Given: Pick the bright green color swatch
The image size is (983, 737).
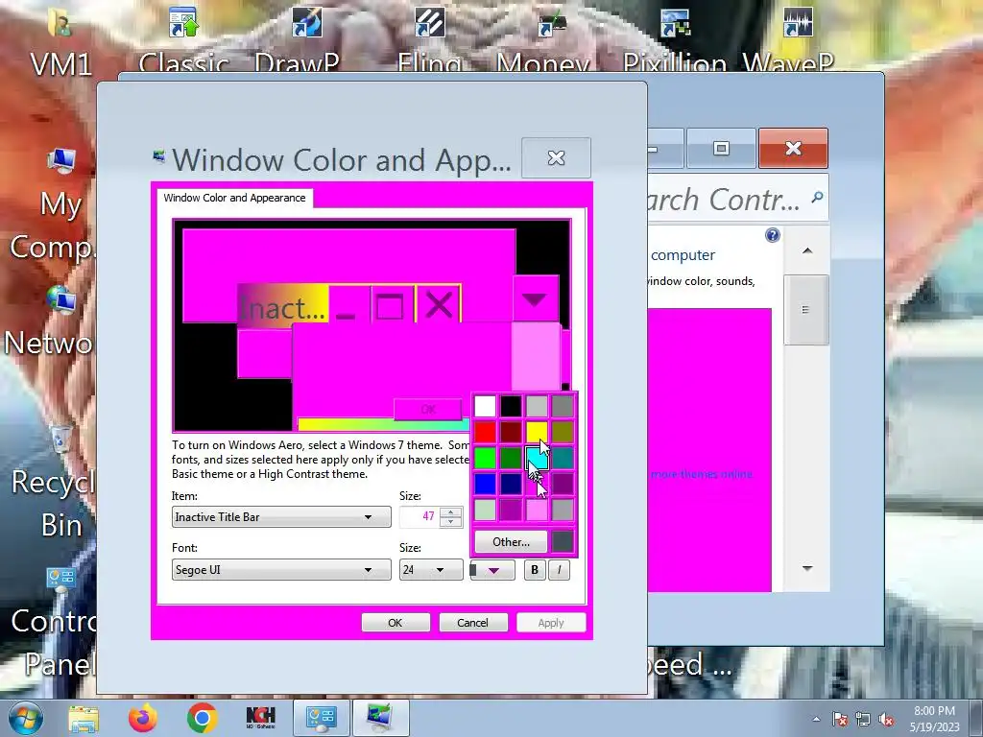Looking at the screenshot, I should [x=485, y=458].
